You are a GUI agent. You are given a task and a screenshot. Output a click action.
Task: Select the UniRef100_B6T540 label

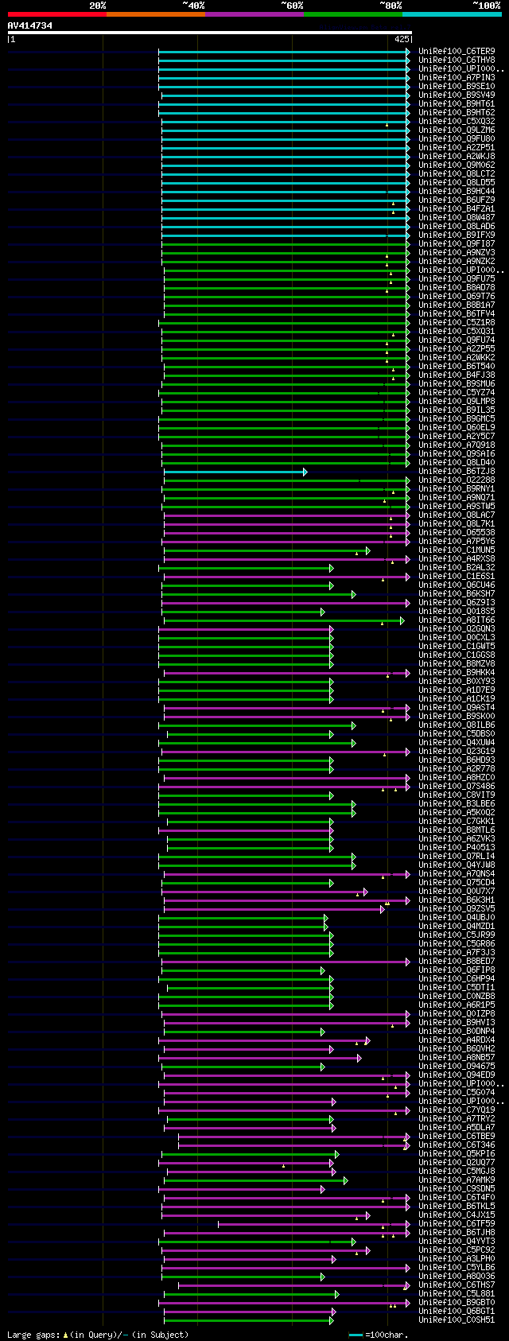tap(457, 367)
